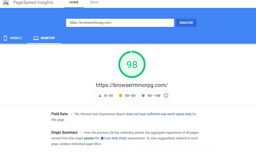Open 'does not have sufficient real-world speed data' link

point(159,114)
